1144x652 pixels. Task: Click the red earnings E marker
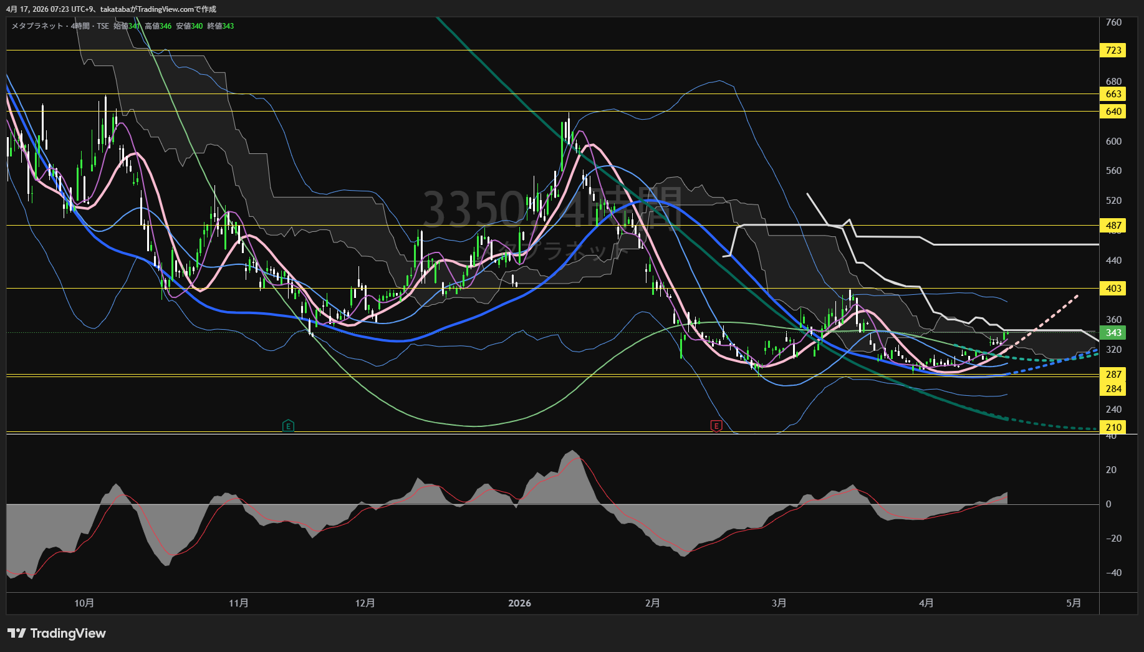[716, 426]
